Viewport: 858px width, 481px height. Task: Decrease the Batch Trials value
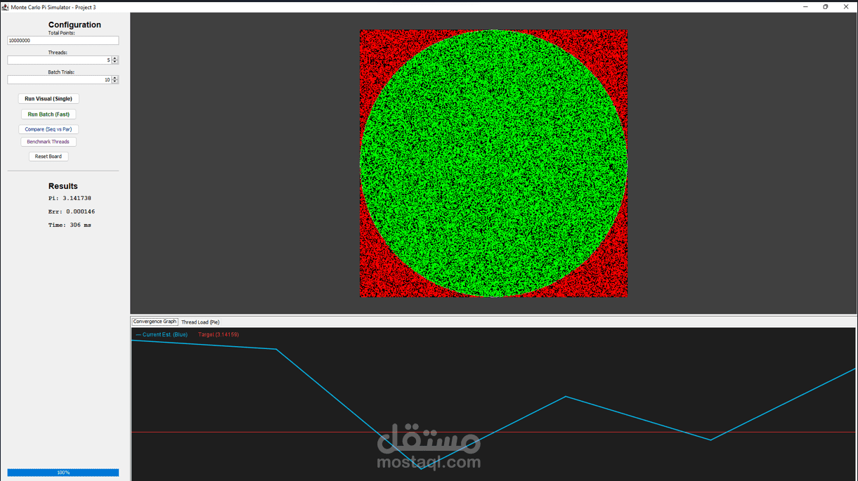point(115,81)
